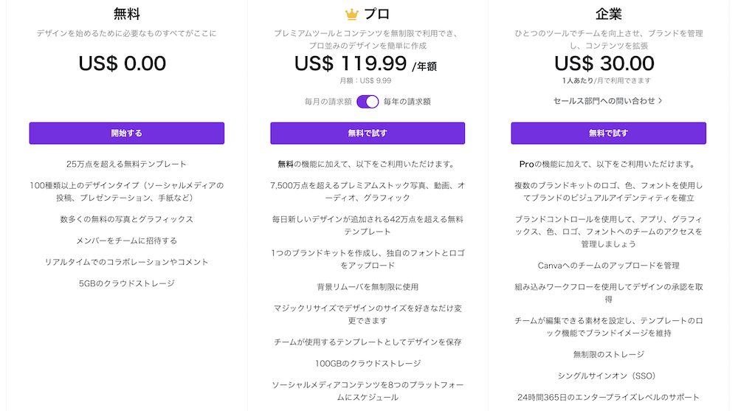Viewport: 738px width, 411px height.
Task: Click the US$ 30.00 enterprise price
Action: point(604,63)
